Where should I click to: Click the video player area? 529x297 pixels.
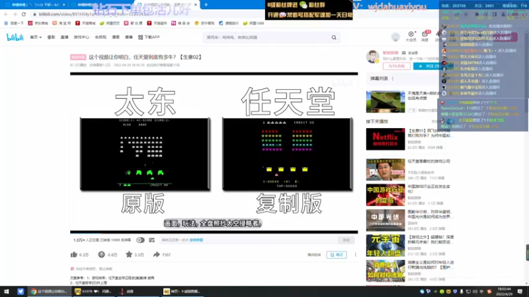pyautogui.click(x=214, y=152)
